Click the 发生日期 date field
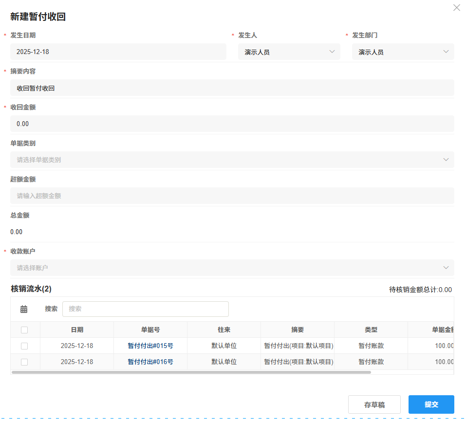466x422 pixels. click(x=118, y=51)
